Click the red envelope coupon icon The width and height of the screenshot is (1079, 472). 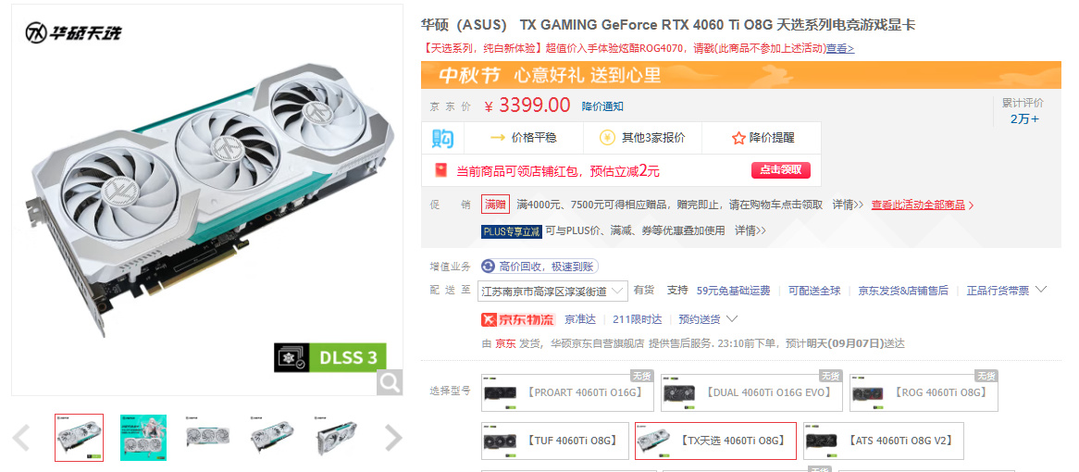440,170
